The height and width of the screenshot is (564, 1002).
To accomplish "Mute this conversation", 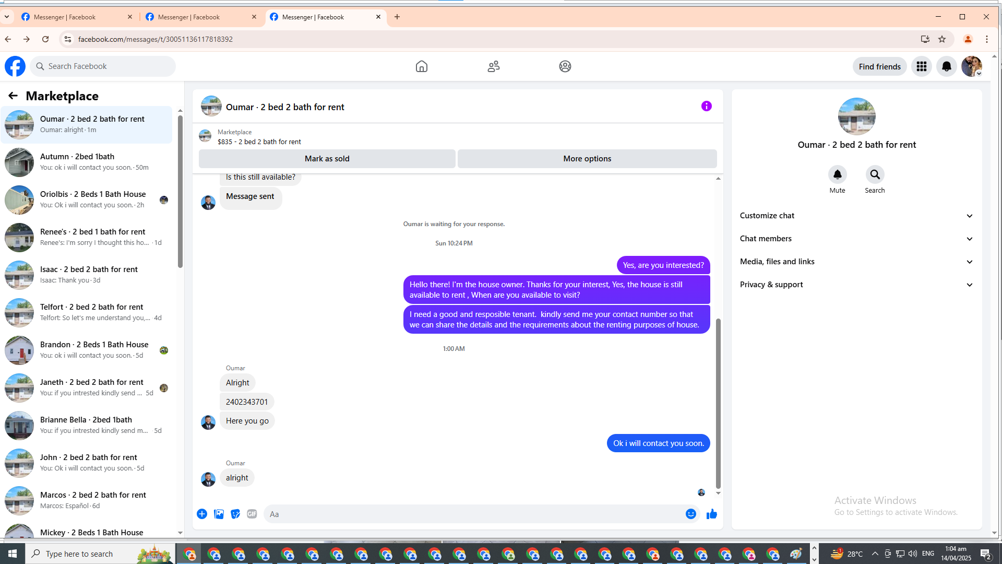I will pos(837,174).
